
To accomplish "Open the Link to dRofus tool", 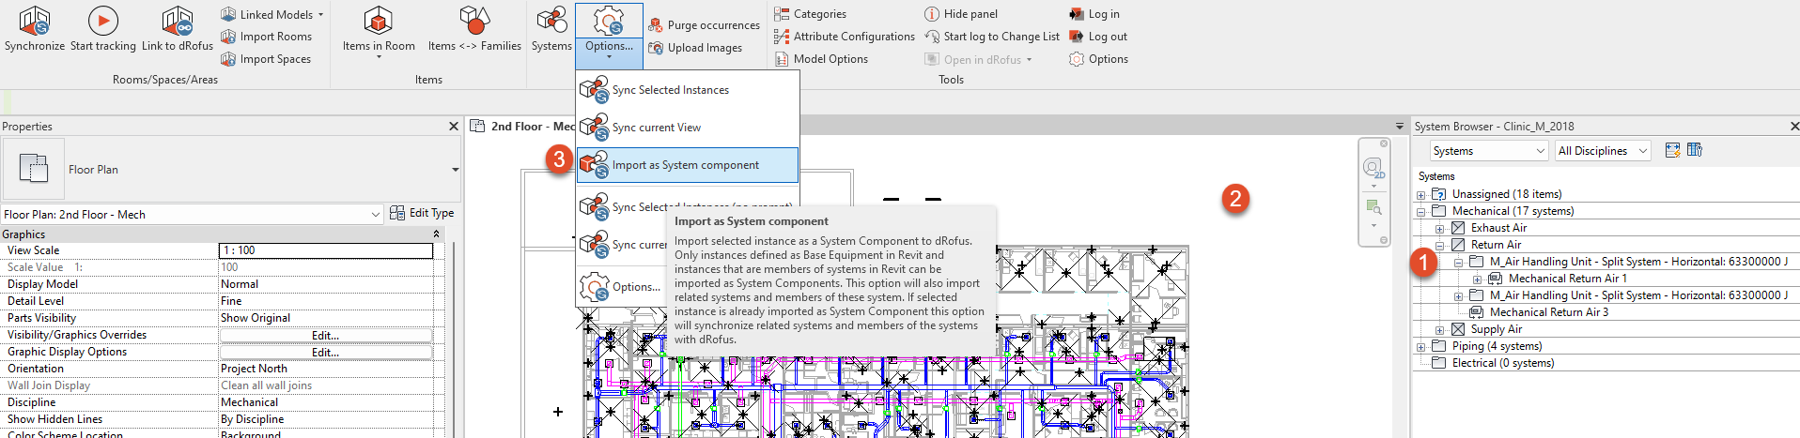I will tap(177, 22).
